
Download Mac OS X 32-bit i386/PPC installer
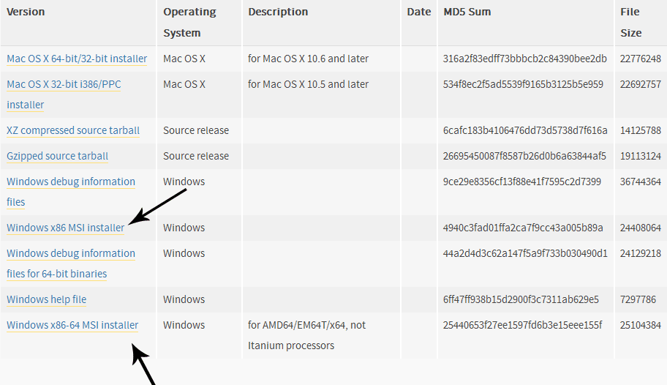click(64, 84)
